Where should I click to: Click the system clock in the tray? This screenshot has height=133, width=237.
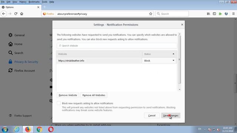[x=228, y=130]
